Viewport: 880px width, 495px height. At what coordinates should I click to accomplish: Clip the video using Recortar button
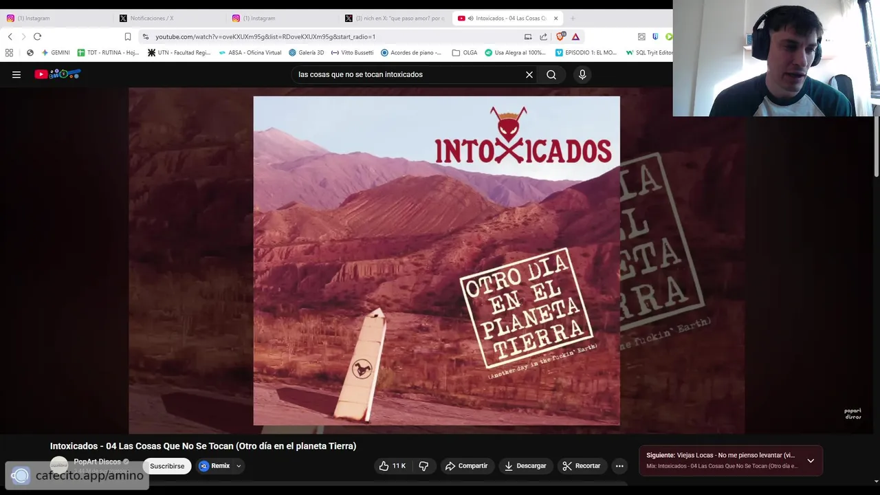tap(582, 465)
